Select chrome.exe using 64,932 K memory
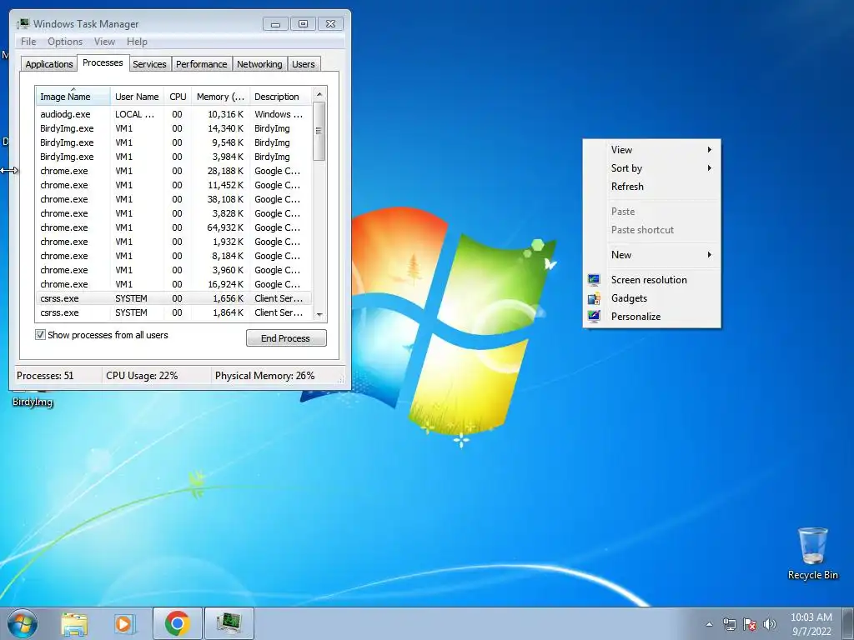Viewport: 854px width, 640px height. pyautogui.click(x=173, y=227)
